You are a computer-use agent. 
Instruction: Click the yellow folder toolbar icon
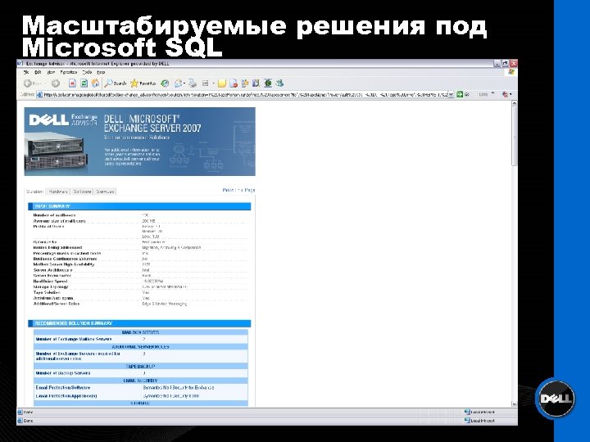[222, 83]
